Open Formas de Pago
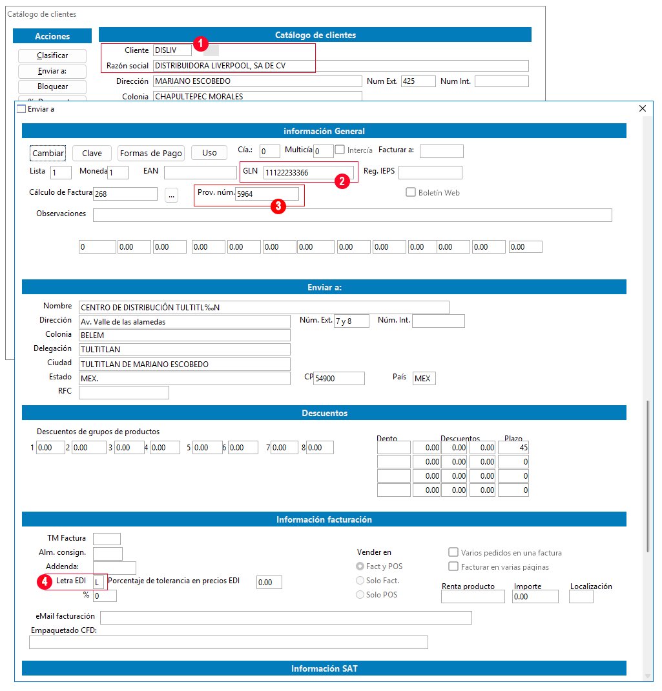 (x=151, y=153)
